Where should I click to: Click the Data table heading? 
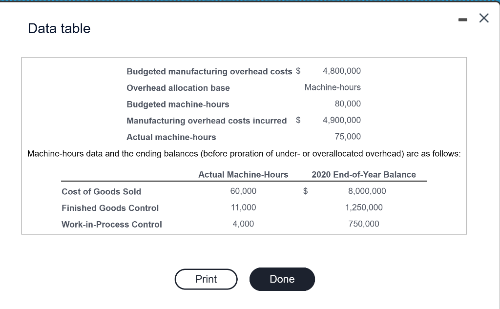[x=59, y=28]
